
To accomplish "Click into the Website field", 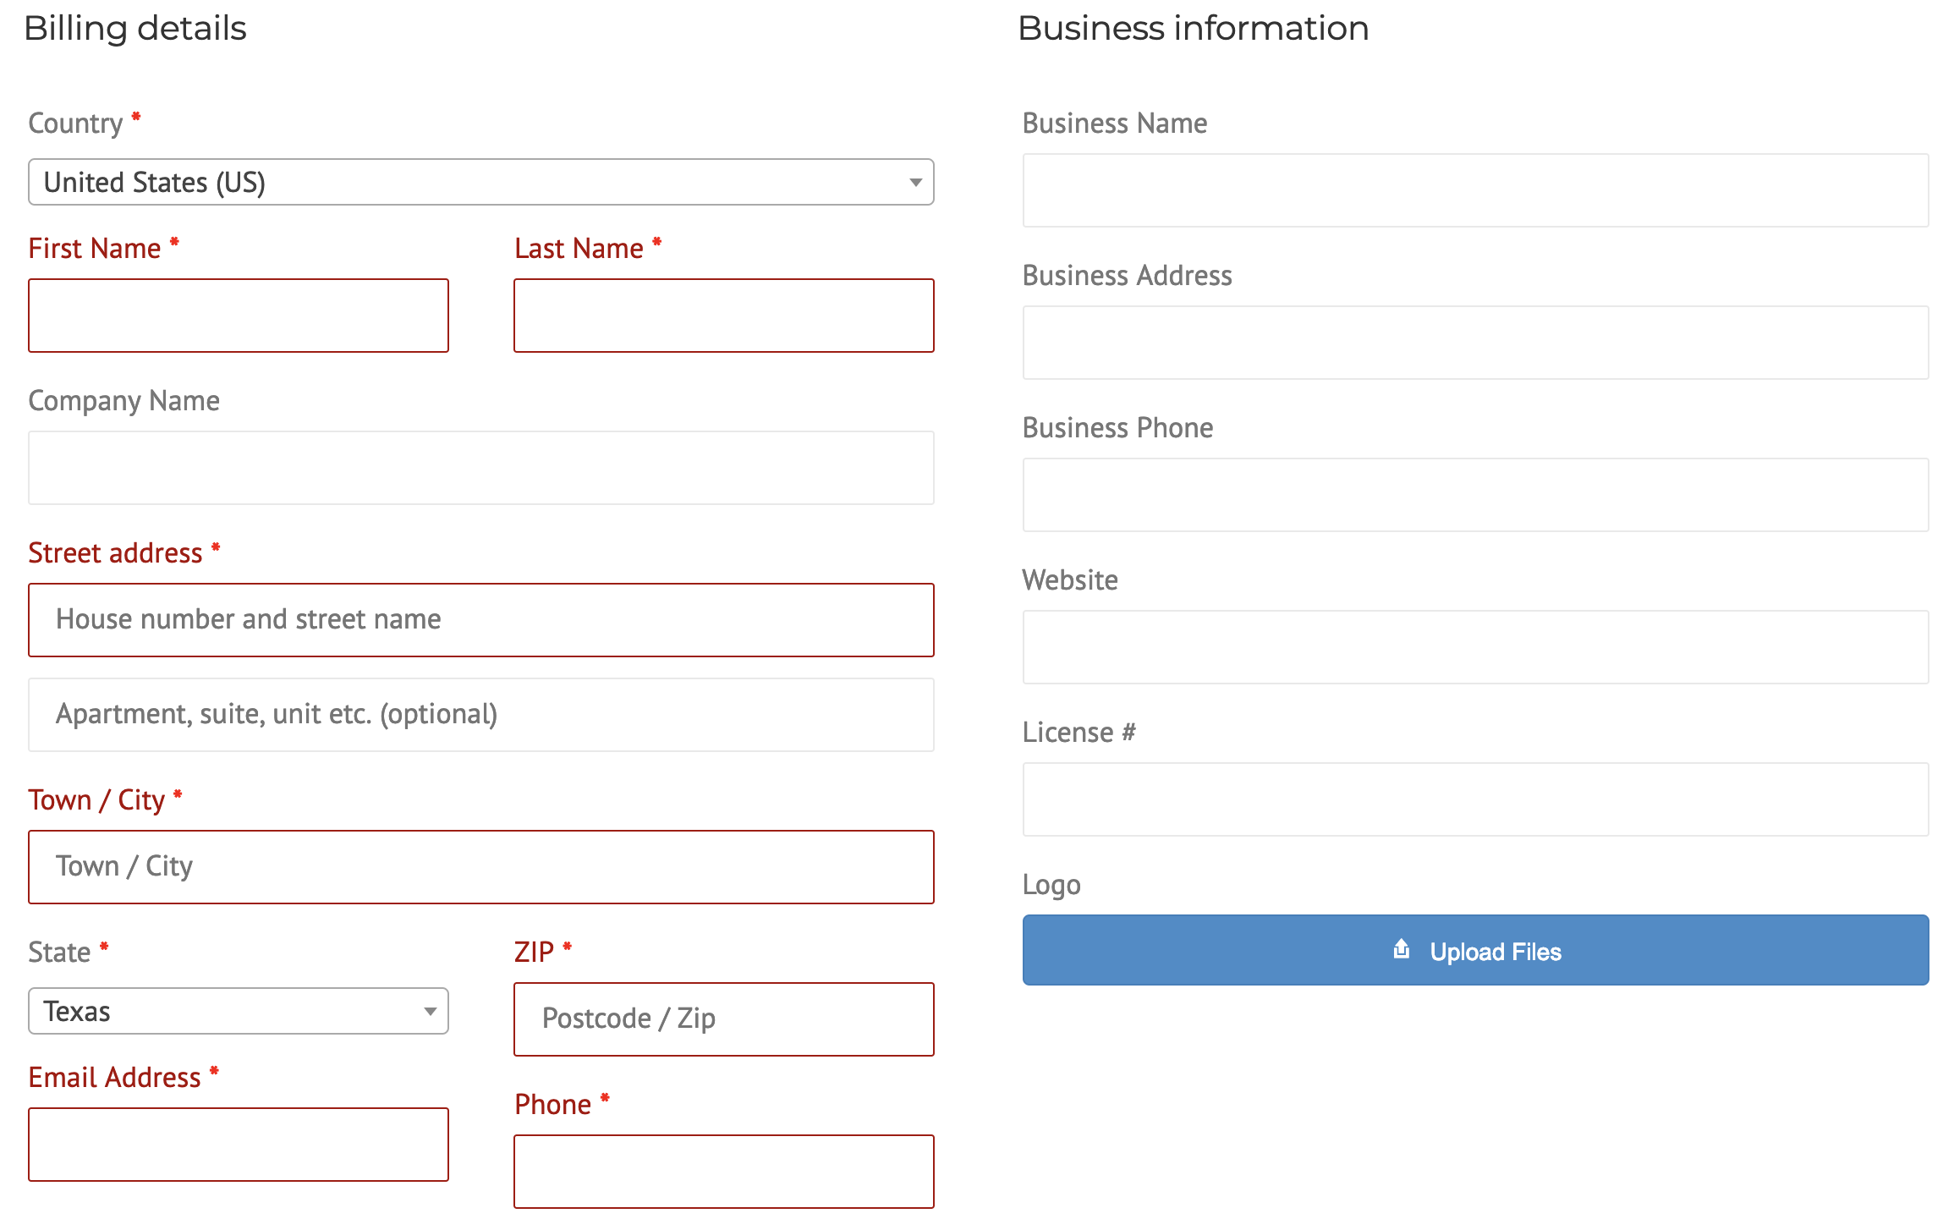I will pos(1475,647).
